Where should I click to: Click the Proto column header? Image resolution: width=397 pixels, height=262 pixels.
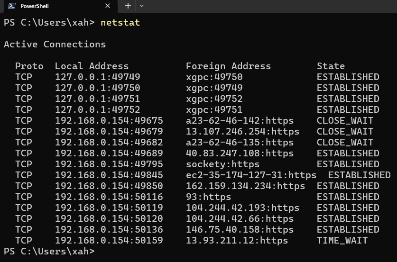pos(29,66)
